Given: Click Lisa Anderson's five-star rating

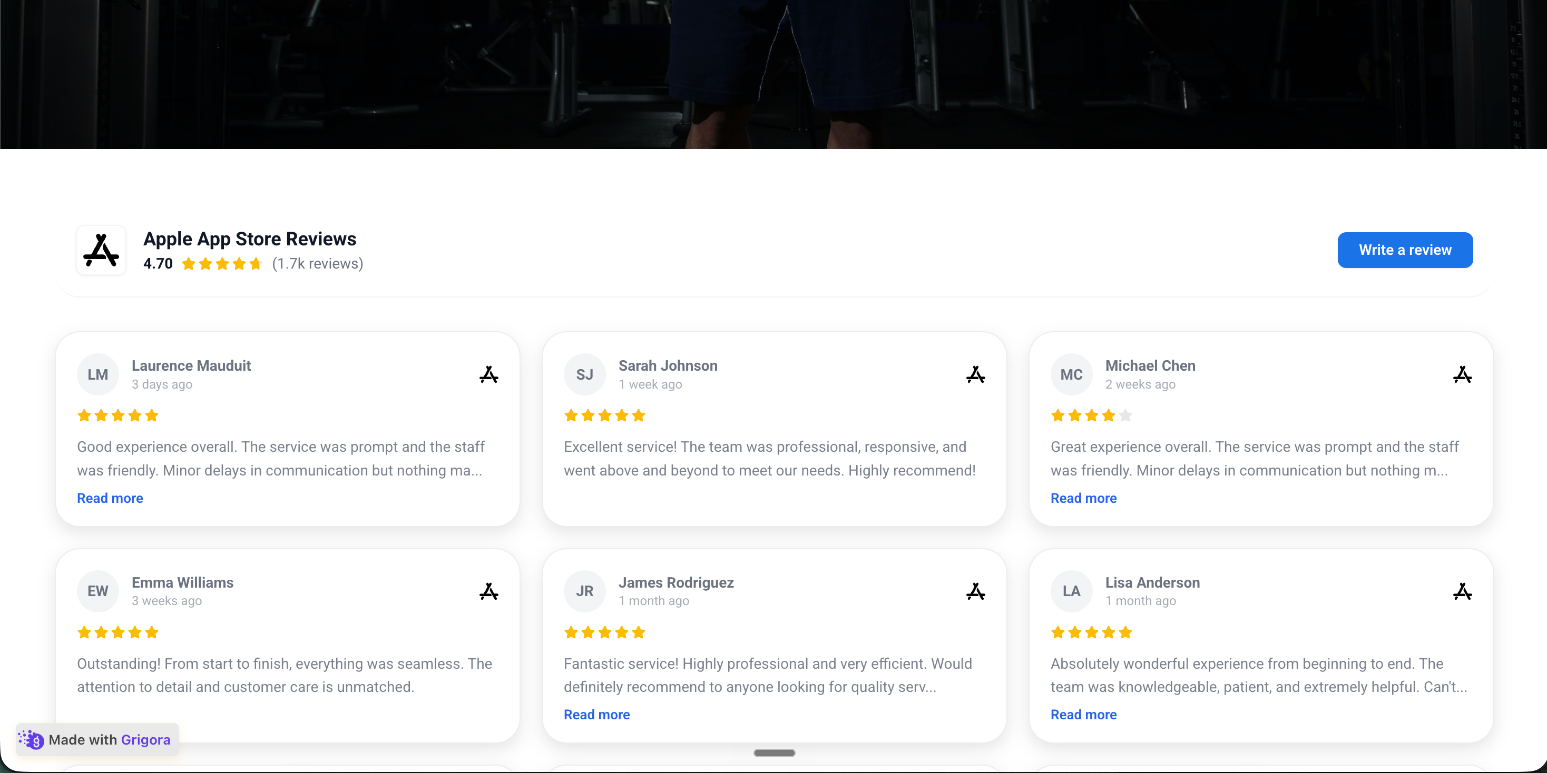Looking at the screenshot, I should pyautogui.click(x=1091, y=632).
